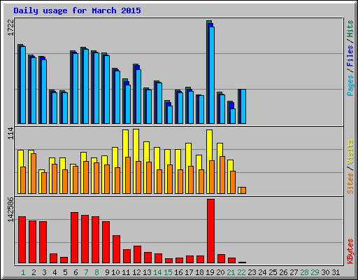
Task: Click green day label 7 on the x-axis
Action: [86, 272]
